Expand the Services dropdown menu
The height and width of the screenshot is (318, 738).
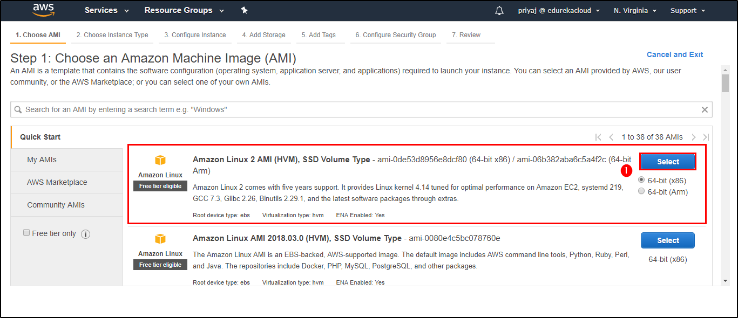coord(106,10)
